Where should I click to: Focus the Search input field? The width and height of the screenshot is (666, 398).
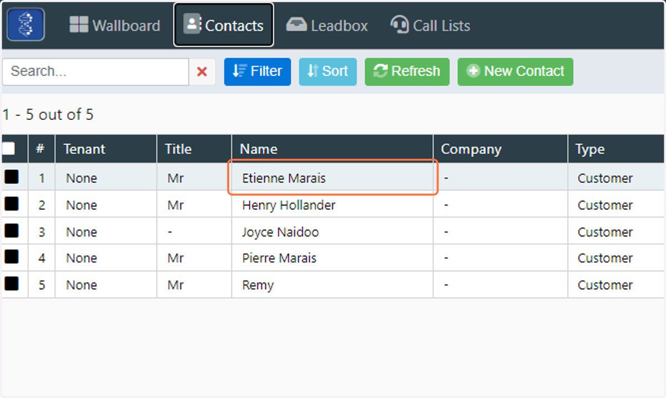click(x=95, y=72)
